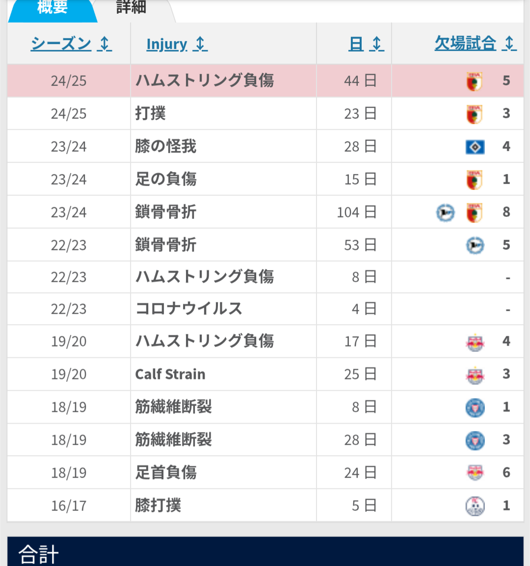Screen dimensions: 530x566
Task: Click the sort arrows next to Injury
Action: [x=200, y=44]
